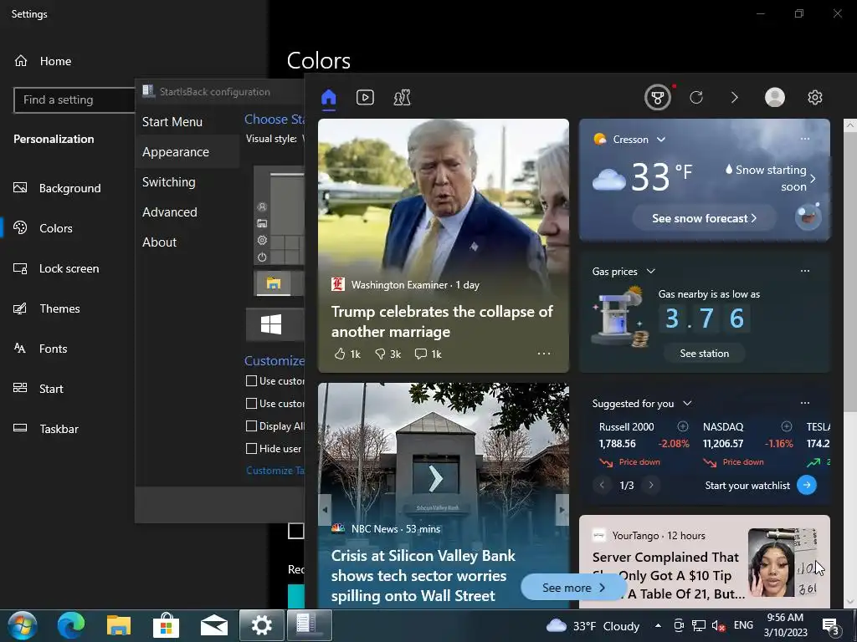Toggle first Use custom checkbox
The height and width of the screenshot is (642, 857).
tap(251, 381)
